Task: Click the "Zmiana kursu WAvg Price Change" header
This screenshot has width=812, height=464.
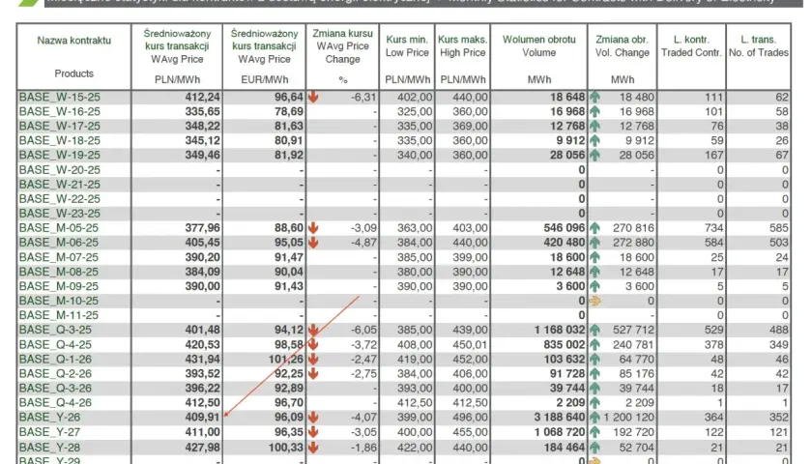Action: coord(342,46)
